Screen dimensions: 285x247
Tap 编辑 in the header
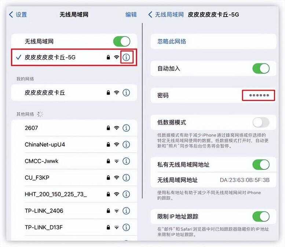(x=131, y=15)
